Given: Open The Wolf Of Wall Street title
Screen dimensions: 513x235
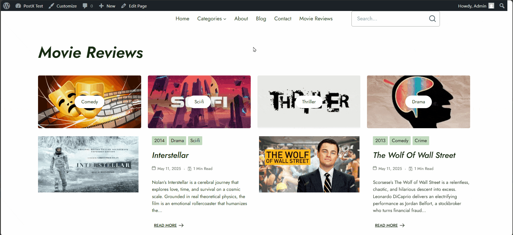Looking at the screenshot, I should [x=414, y=155].
